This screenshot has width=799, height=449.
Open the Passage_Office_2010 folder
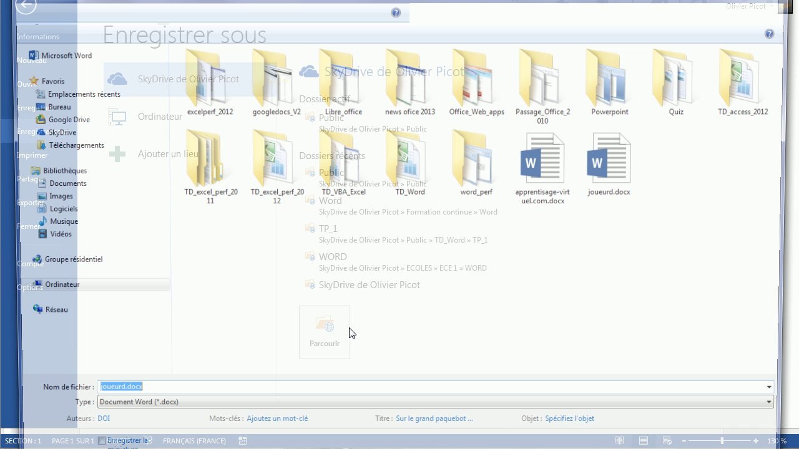[542, 87]
